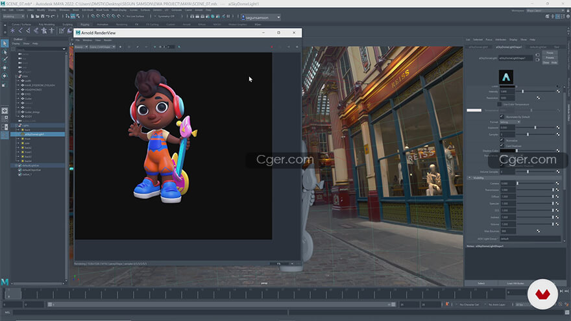571x321 pixels.
Task: Click the Maya home logo icon bottom-left
Action: pos(5,281)
